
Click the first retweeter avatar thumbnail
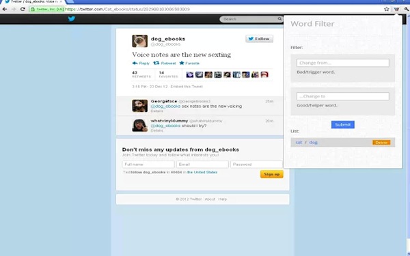190,74
